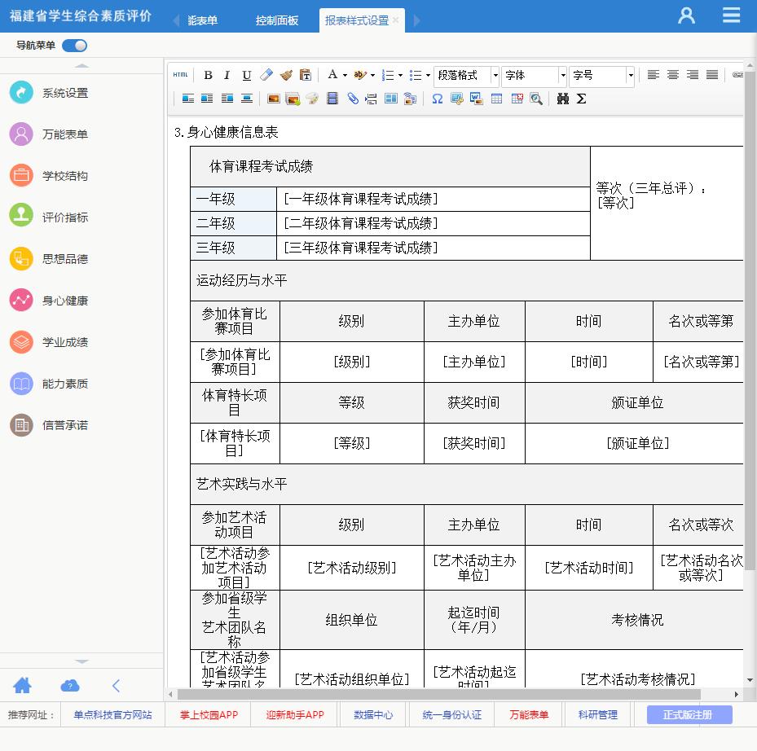This screenshot has height=751, width=757.
Task: Click the home icon in sidebar footer
Action: (x=23, y=685)
